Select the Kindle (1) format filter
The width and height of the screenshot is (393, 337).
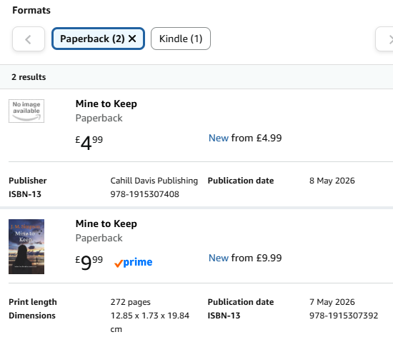[x=181, y=39]
